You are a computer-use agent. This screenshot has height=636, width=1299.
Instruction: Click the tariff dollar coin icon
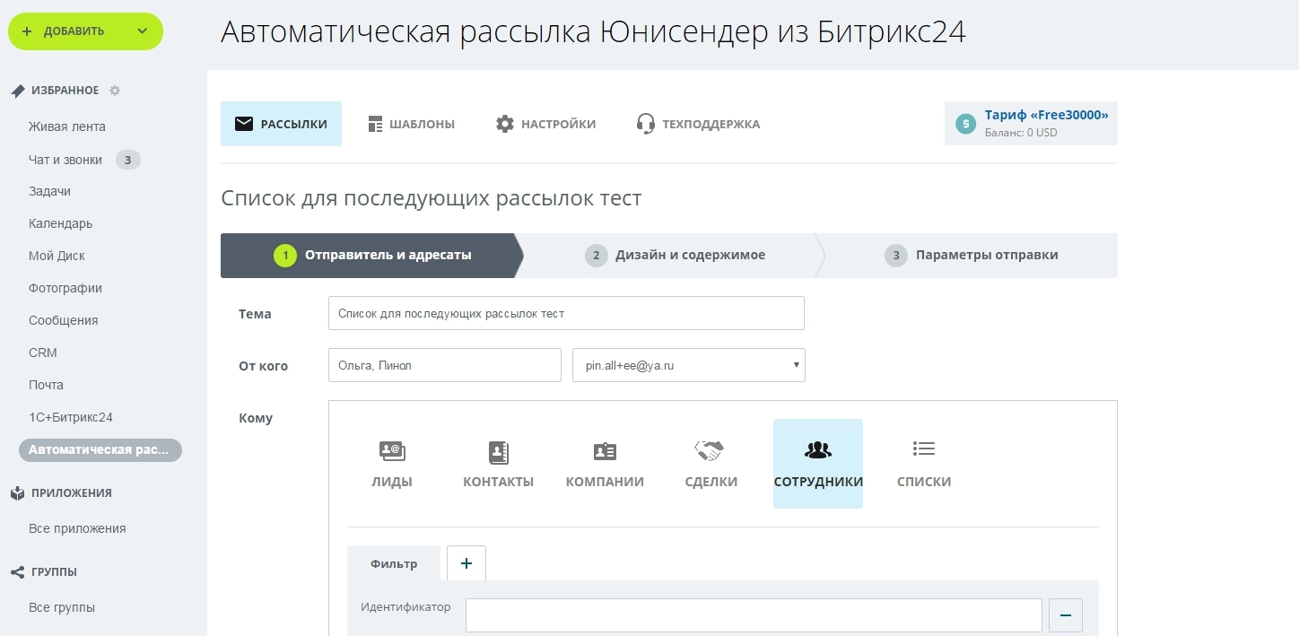[x=965, y=124]
